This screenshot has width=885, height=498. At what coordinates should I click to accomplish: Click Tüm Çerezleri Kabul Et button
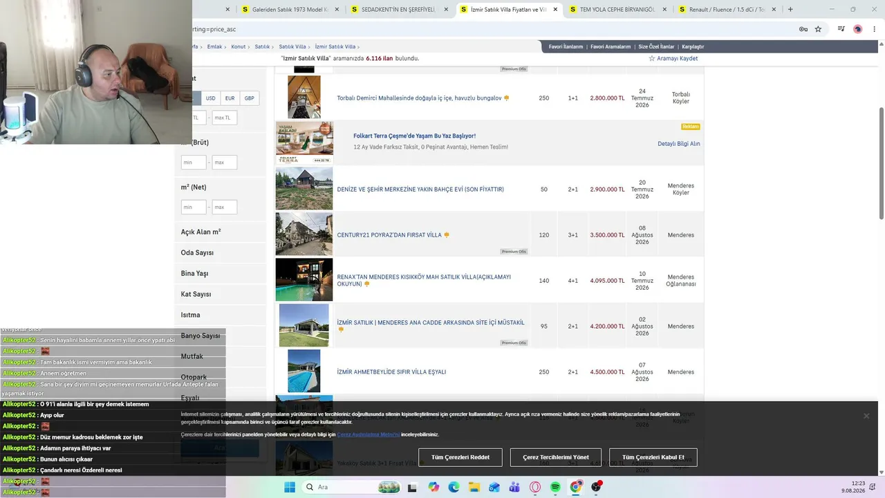point(653,457)
